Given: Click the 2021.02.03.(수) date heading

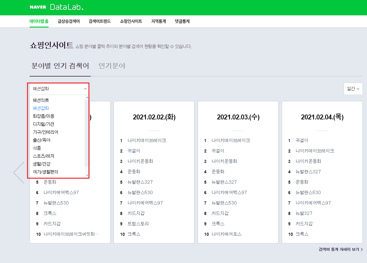Looking at the screenshot, I should tap(238, 117).
